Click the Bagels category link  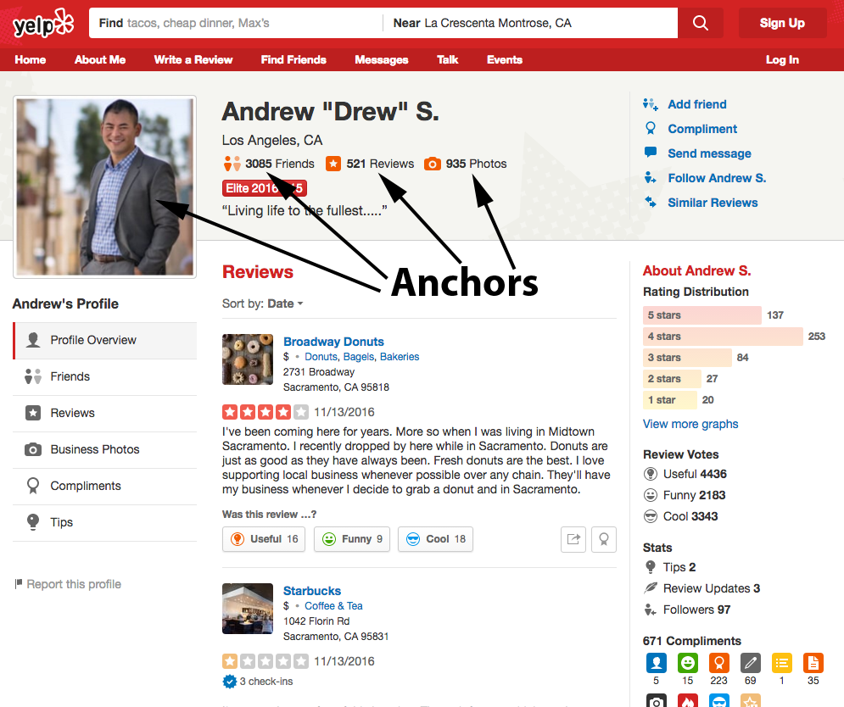point(359,357)
